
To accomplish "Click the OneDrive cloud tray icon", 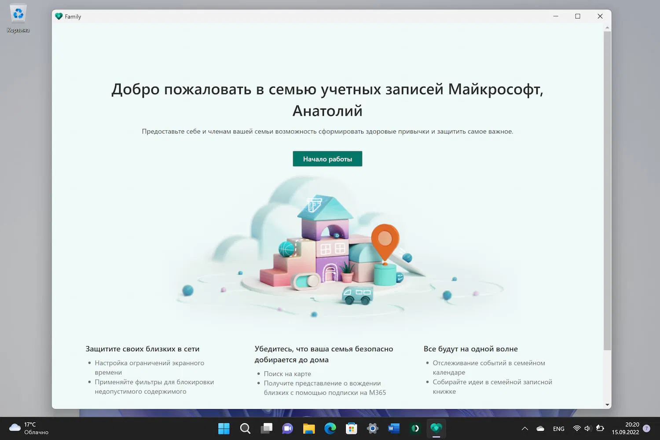I will (540, 429).
